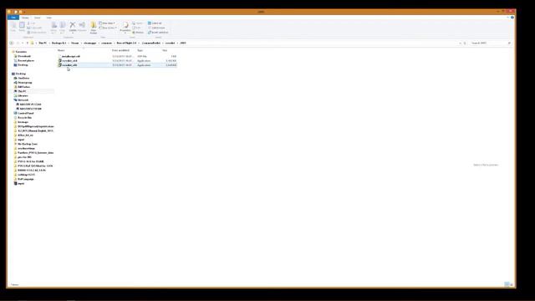The image size is (535, 301).
Task: Click Invert selection in the ribbon
Action: click(x=158, y=33)
